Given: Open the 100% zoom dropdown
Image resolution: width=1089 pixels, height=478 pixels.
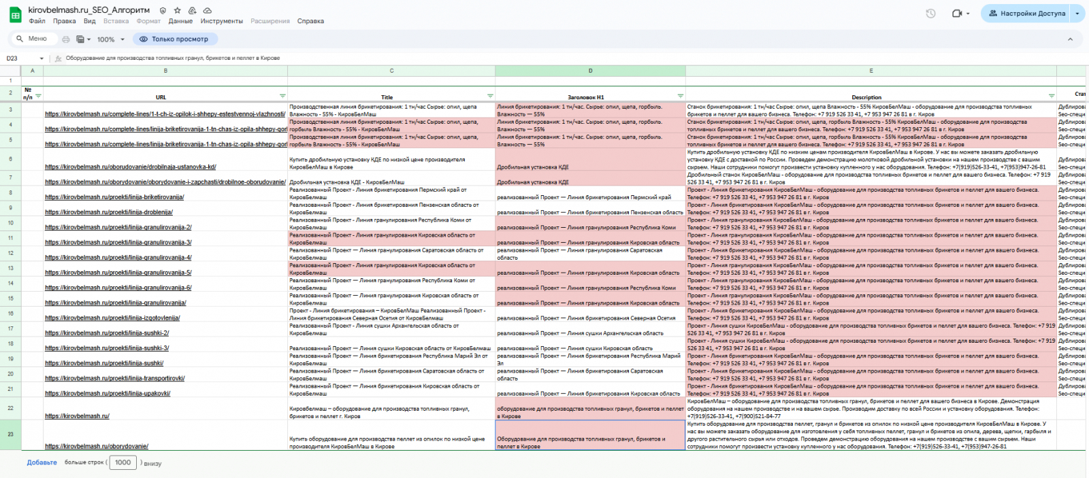Looking at the screenshot, I should 110,39.
